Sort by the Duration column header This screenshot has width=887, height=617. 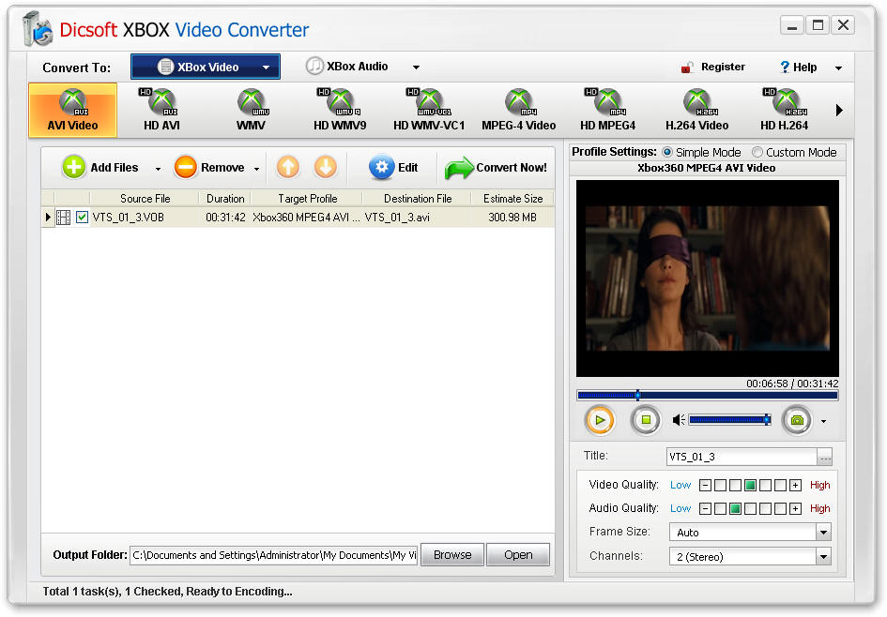225,199
